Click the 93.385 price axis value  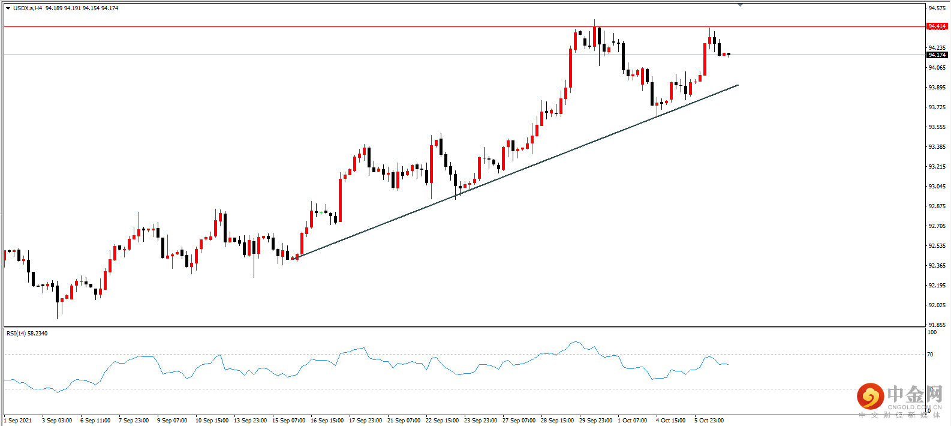click(x=937, y=147)
